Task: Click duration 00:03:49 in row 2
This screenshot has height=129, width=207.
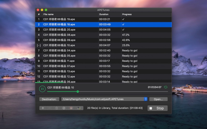Action: coord(105,25)
